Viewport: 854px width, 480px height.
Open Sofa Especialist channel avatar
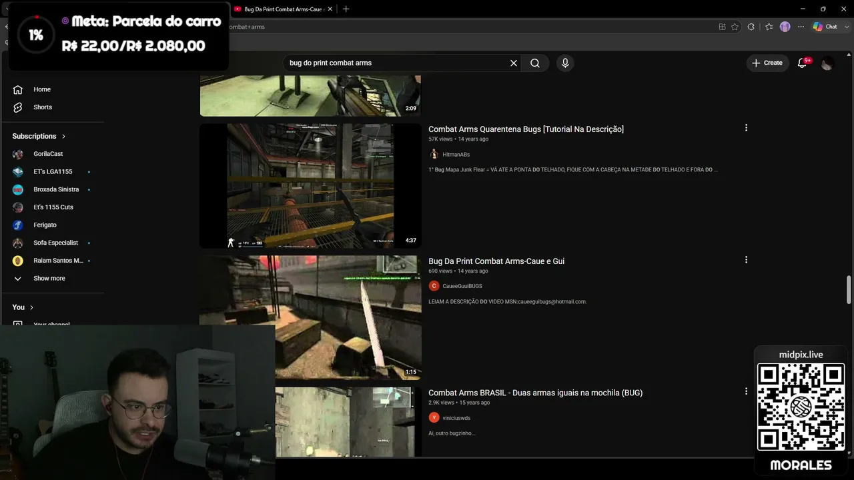tap(18, 243)
